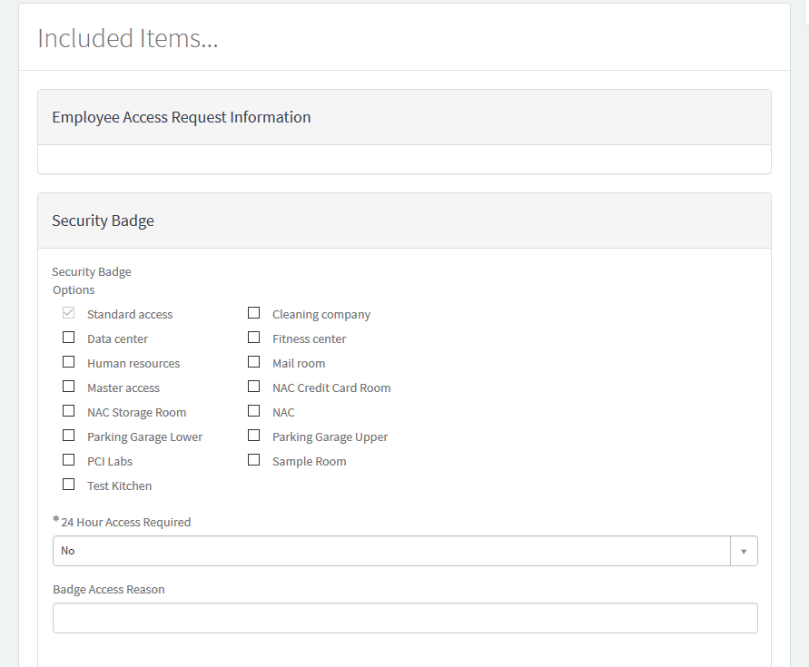Enable Human resources badge access

pos(69,362)
